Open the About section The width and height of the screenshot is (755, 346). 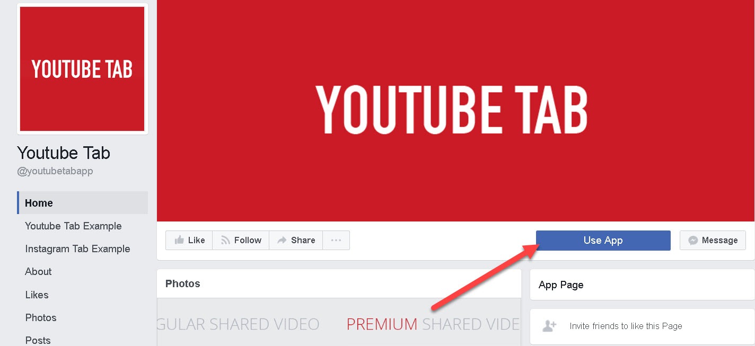(38, 271)
